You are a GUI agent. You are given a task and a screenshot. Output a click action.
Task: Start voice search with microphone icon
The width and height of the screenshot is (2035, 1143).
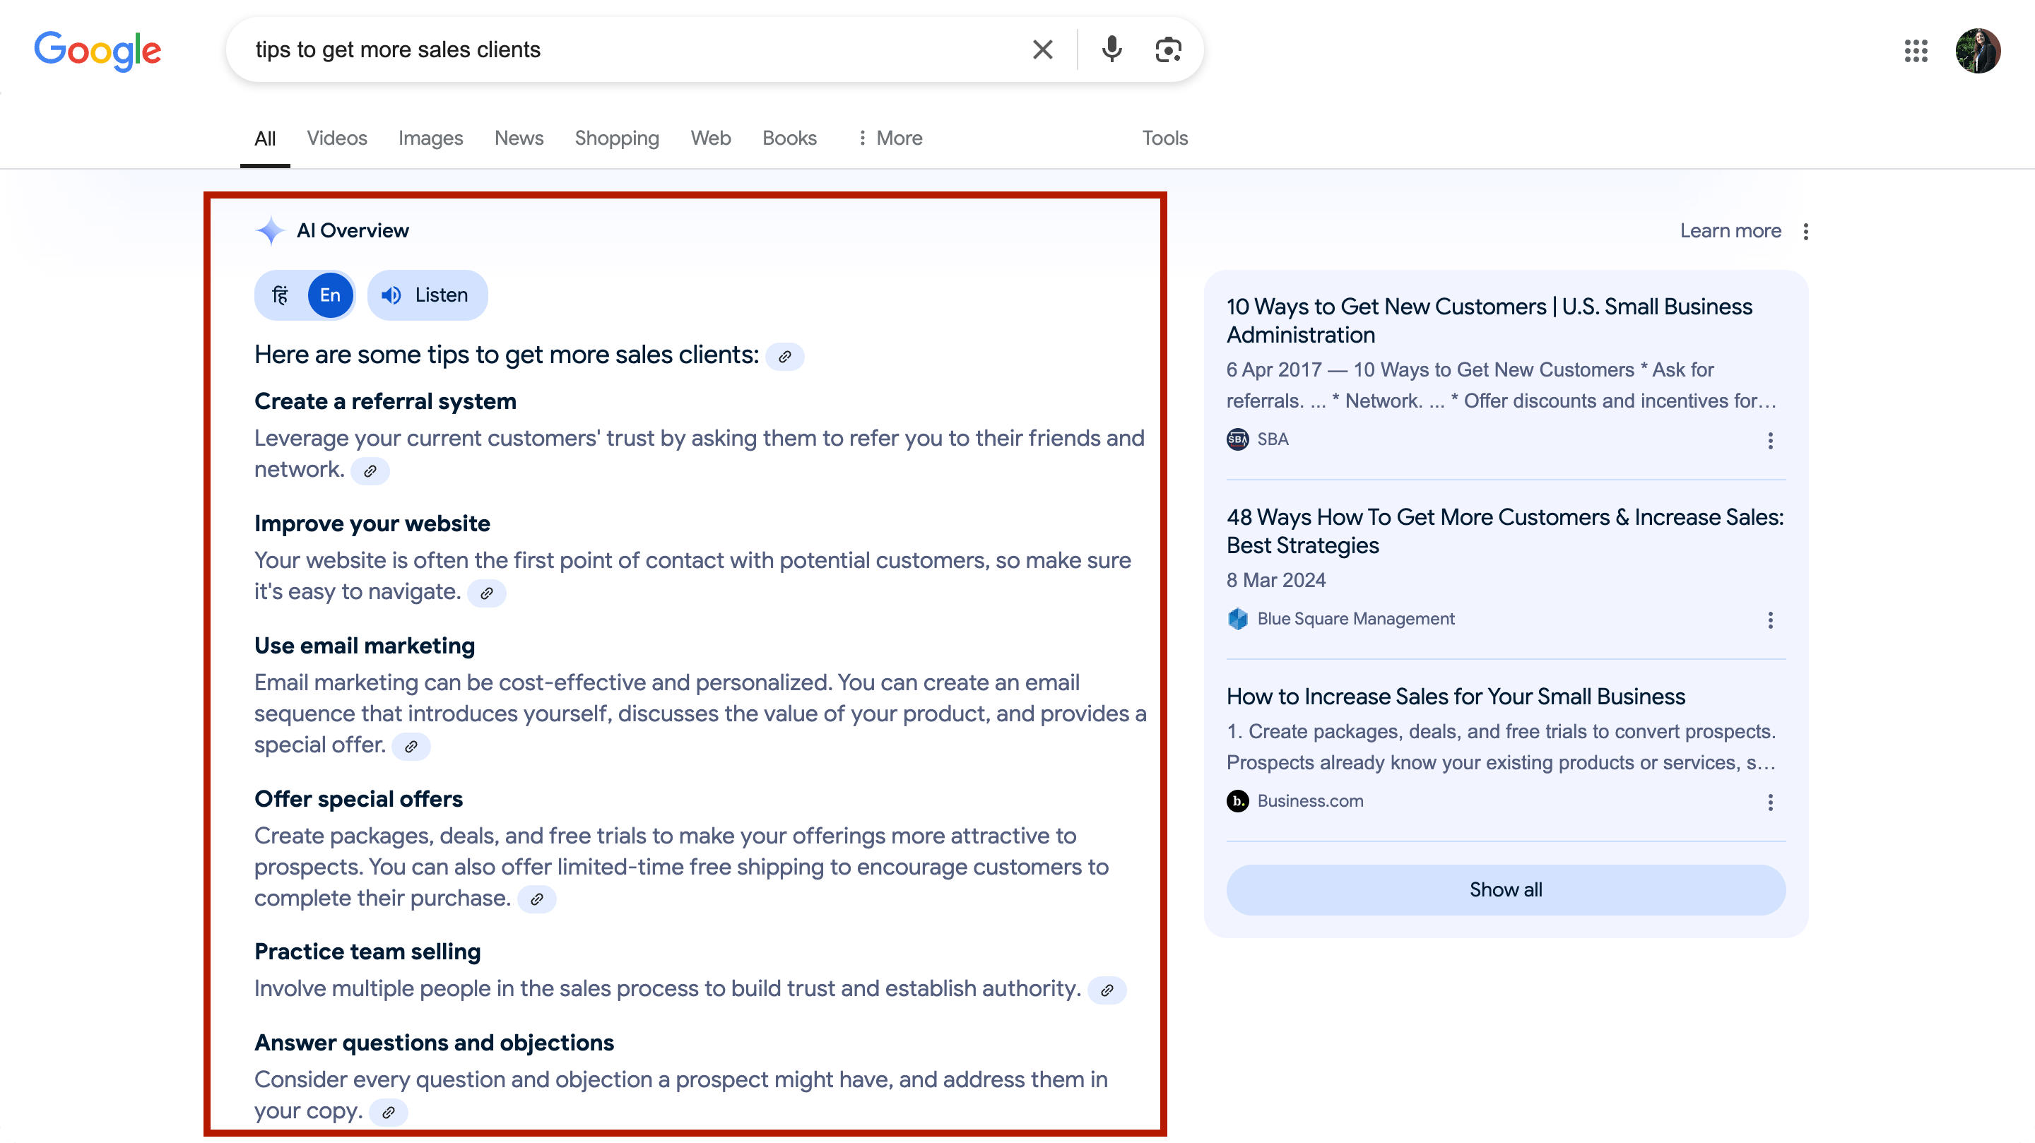tap(1111, 49)
